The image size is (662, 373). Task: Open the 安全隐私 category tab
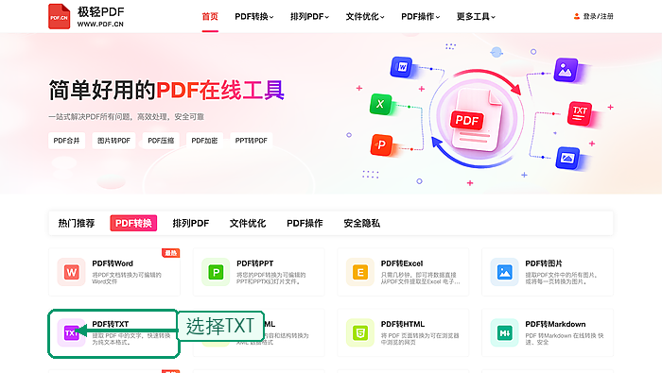[362, 223]
